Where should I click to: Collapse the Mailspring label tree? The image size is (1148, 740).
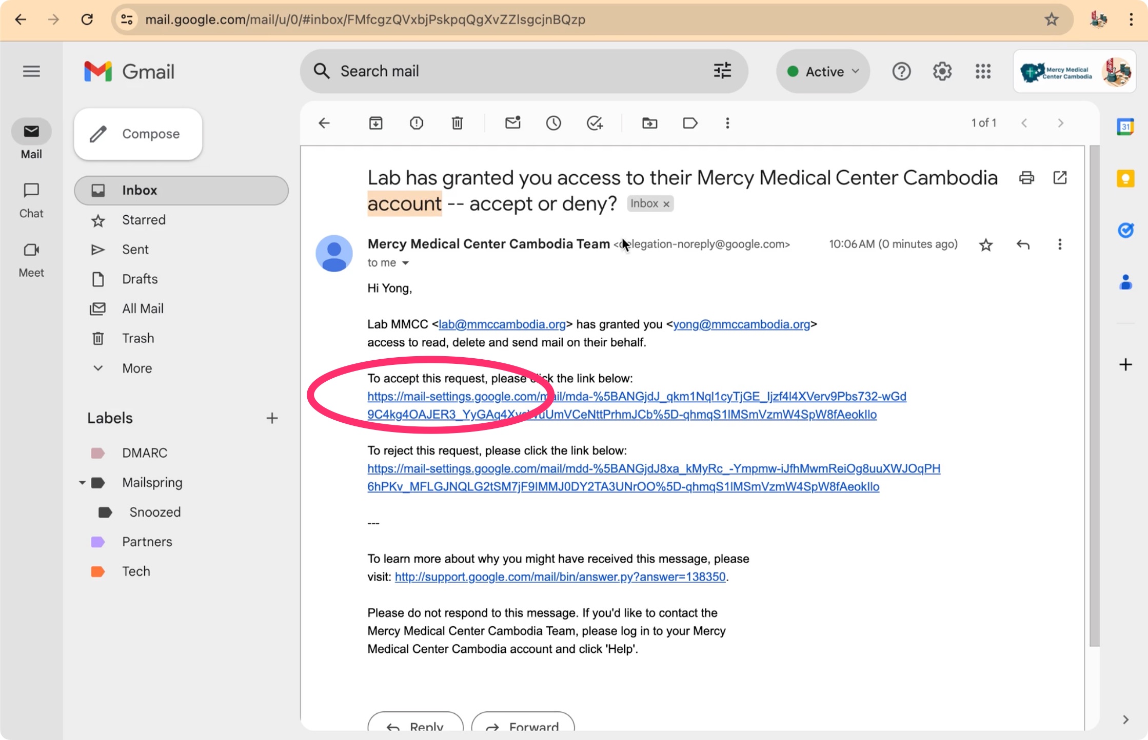coord(82,483)
